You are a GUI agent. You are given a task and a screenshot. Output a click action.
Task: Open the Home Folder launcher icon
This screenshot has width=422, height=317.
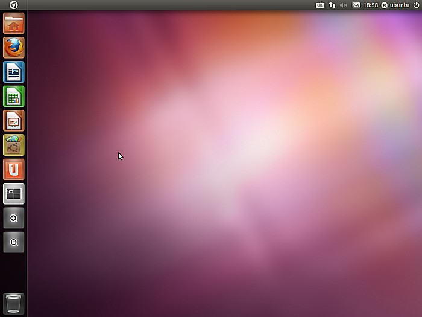(14, 24)
